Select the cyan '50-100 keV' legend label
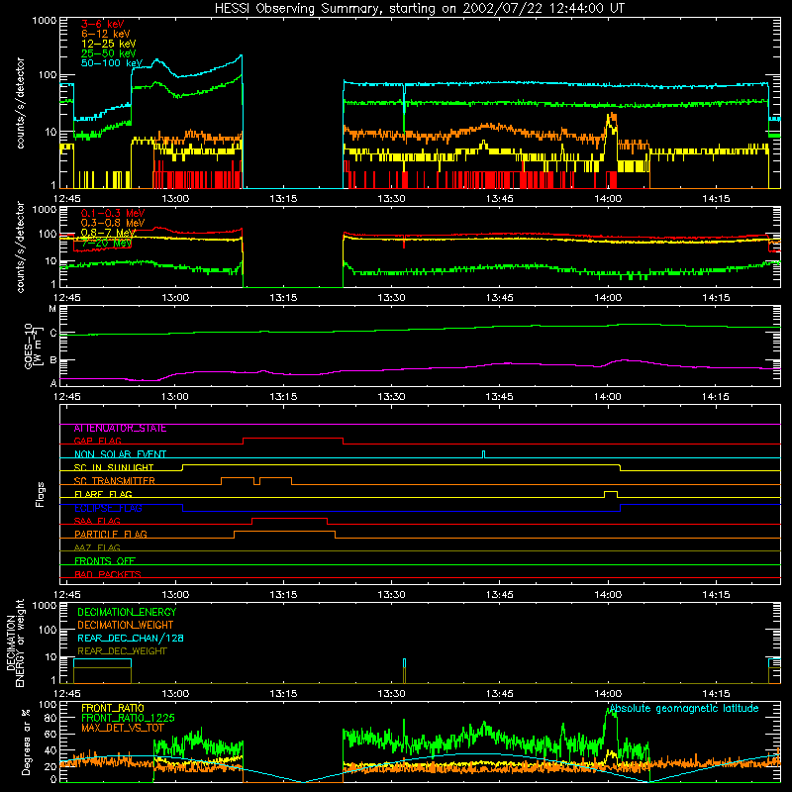The image size is (792, 792). pyautogui.click(x=112, y=63)
